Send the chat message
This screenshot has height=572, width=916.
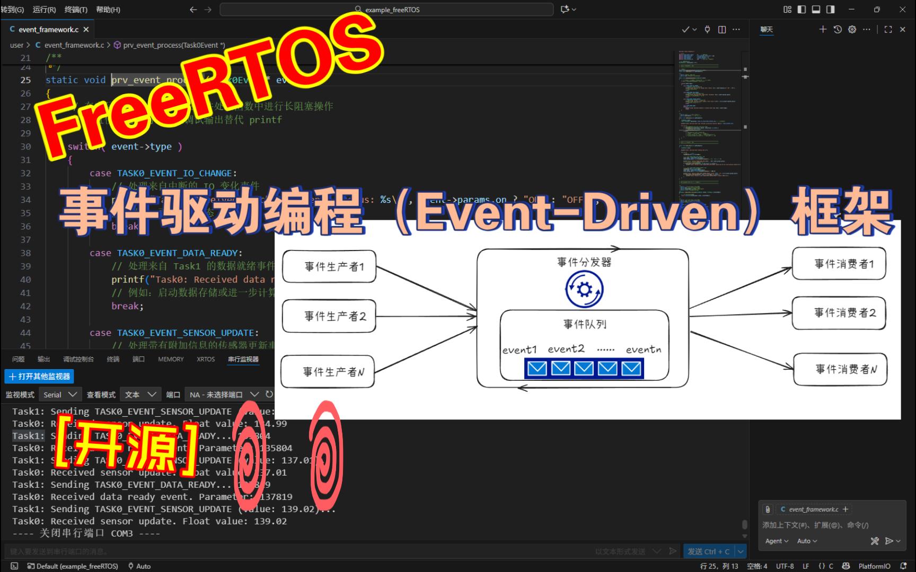(x=889, y=541)
